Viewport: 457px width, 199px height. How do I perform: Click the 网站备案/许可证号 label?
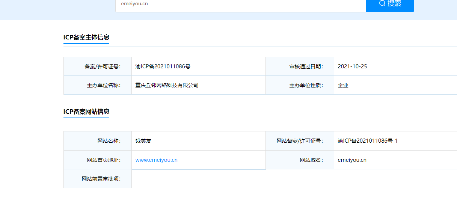click(300, 141)
